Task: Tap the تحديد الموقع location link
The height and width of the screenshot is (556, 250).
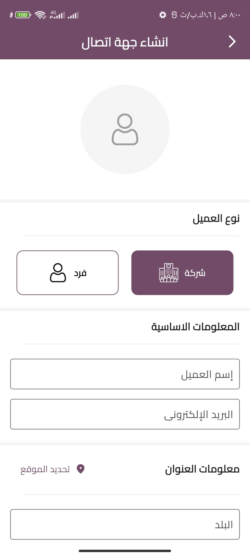Action: tap(45, 469)
